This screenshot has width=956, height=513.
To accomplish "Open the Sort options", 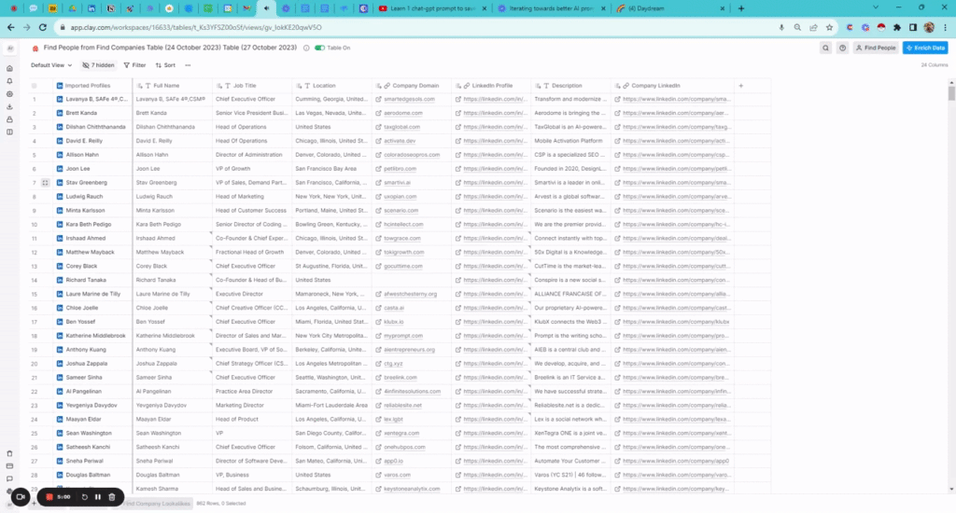I will pos(165,65).
